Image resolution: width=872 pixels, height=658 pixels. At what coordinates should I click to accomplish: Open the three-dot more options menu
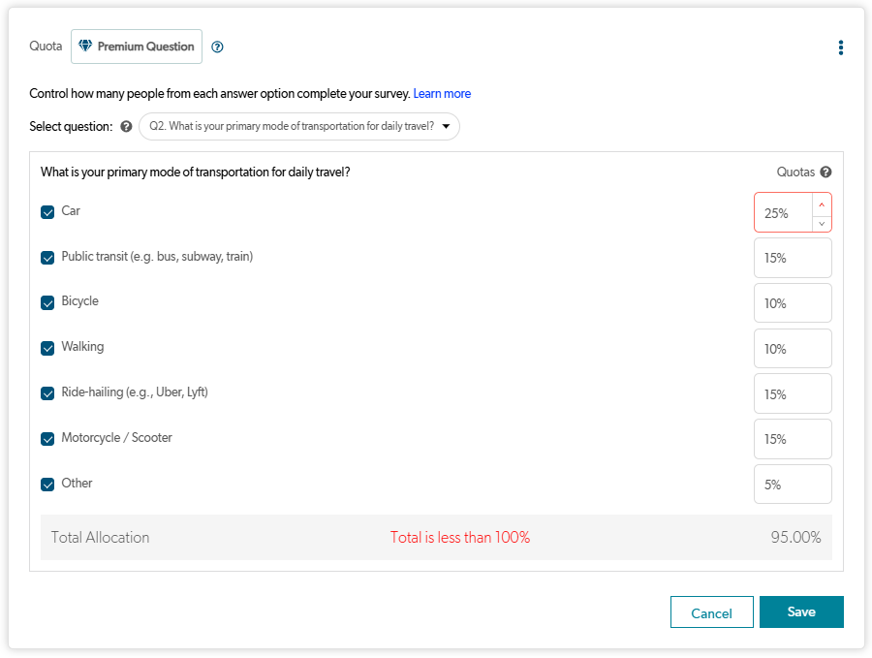click(x=840, y=47)
